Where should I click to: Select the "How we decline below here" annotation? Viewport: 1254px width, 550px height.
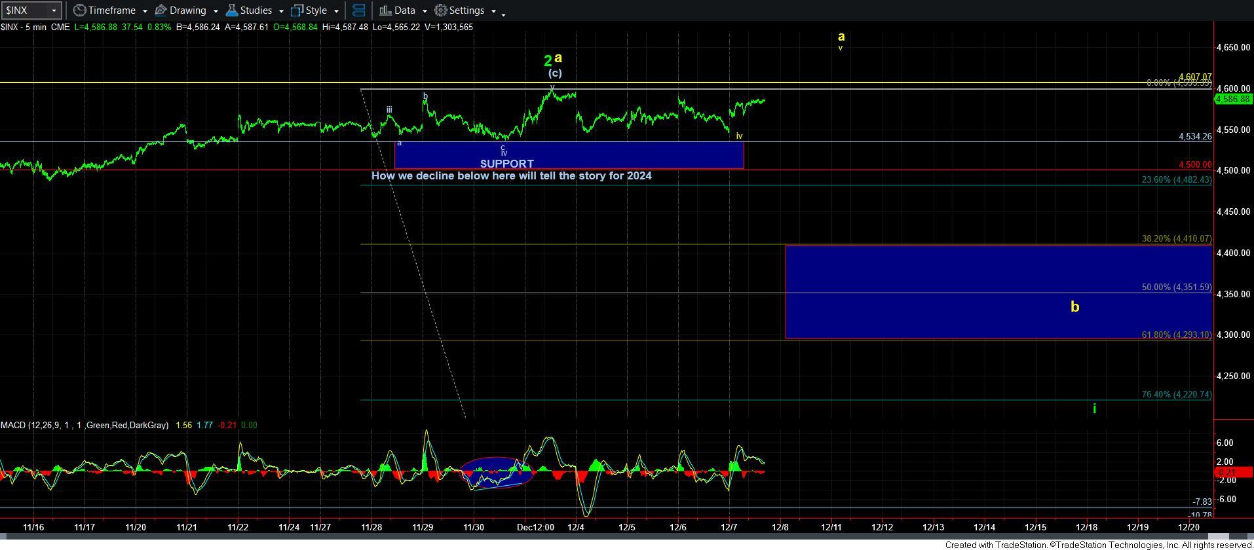coord(511,176)
